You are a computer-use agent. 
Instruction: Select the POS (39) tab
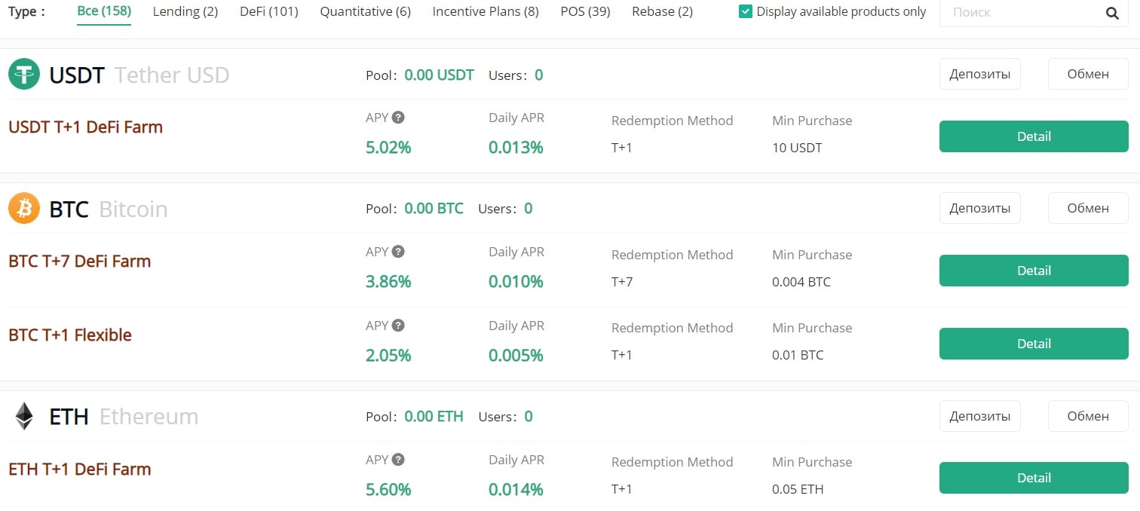pyautogui.click(x=585, y=12)
